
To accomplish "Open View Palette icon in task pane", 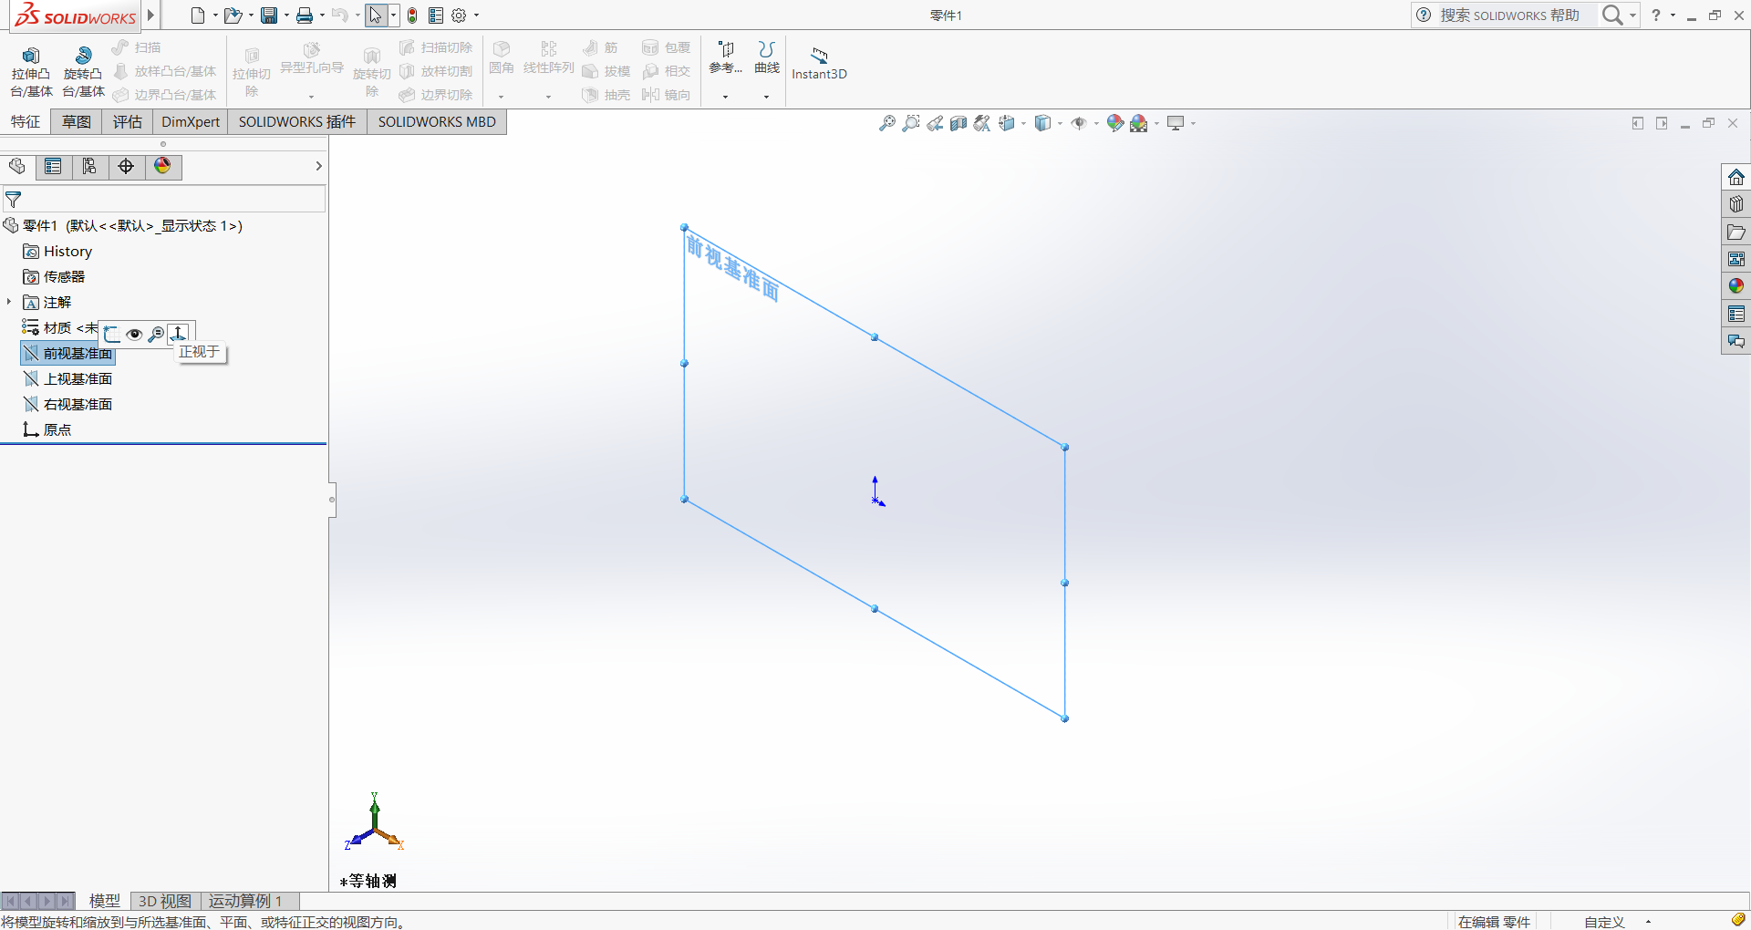I will [x=1736, y=259].
